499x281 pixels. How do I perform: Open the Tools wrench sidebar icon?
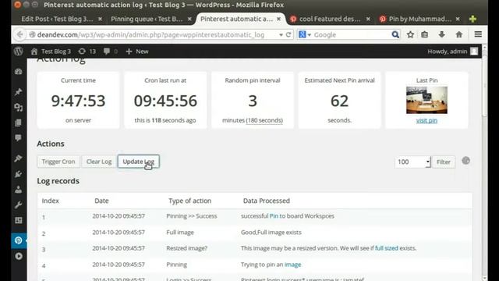[19, 205]
